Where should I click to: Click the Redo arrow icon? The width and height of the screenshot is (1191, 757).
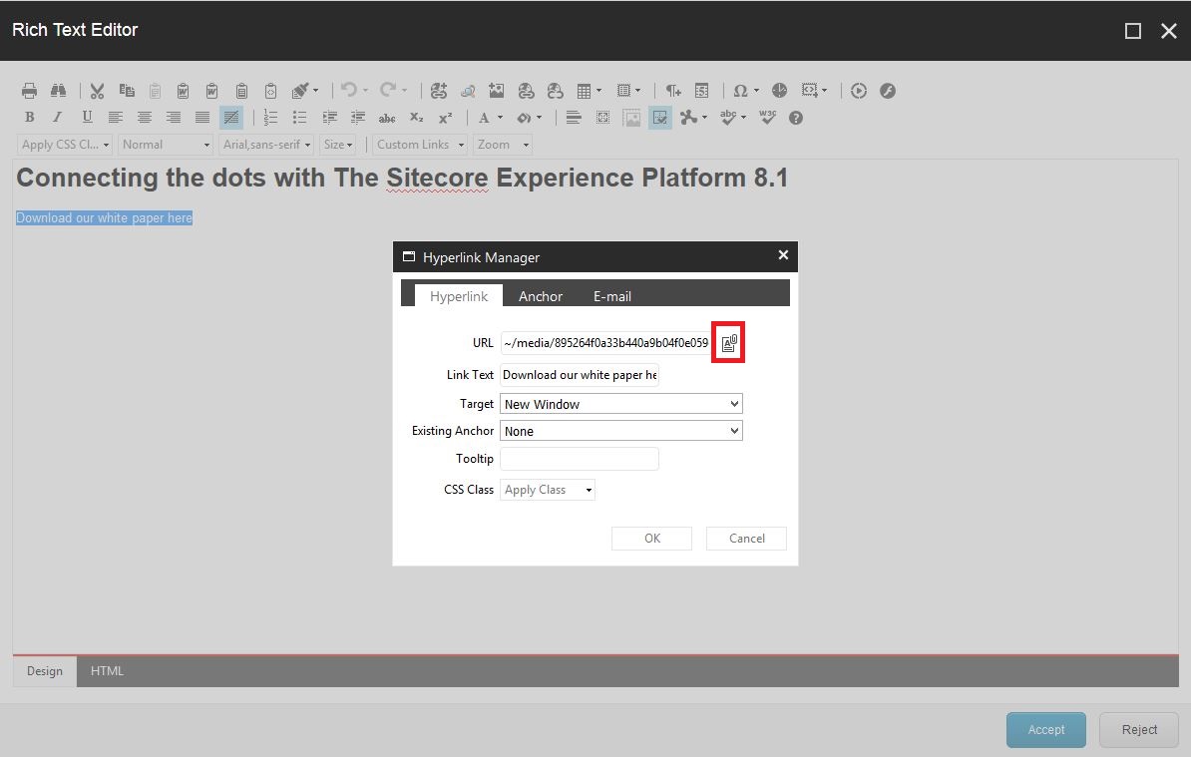coord(388,91)
